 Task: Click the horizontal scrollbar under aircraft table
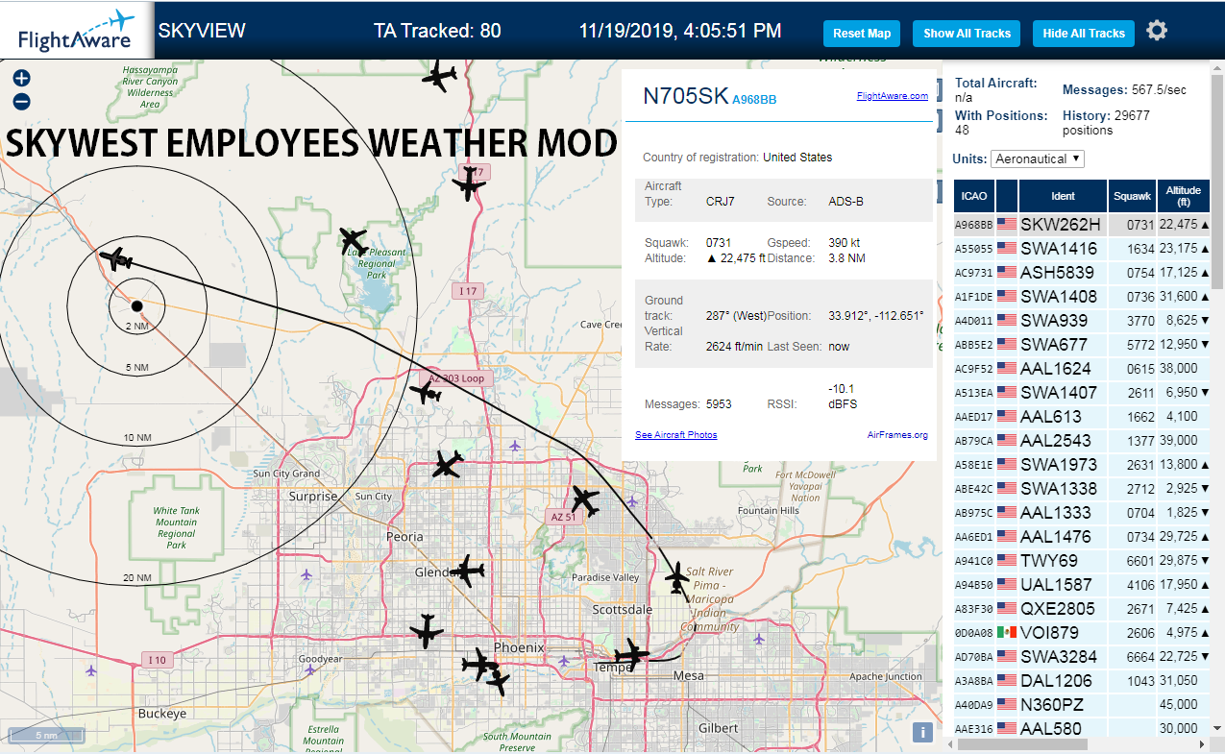click(1023, 744)
